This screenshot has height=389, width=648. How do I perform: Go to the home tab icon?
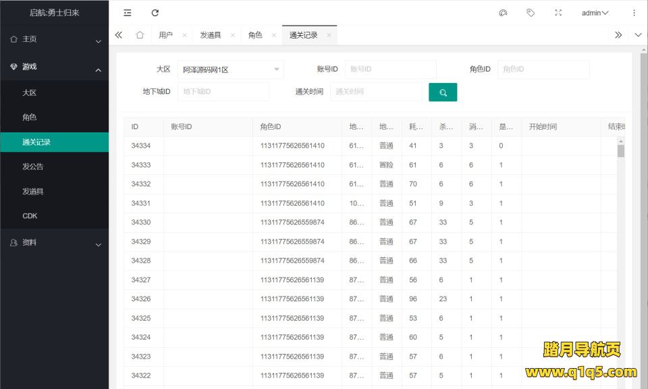click(140, 35)
